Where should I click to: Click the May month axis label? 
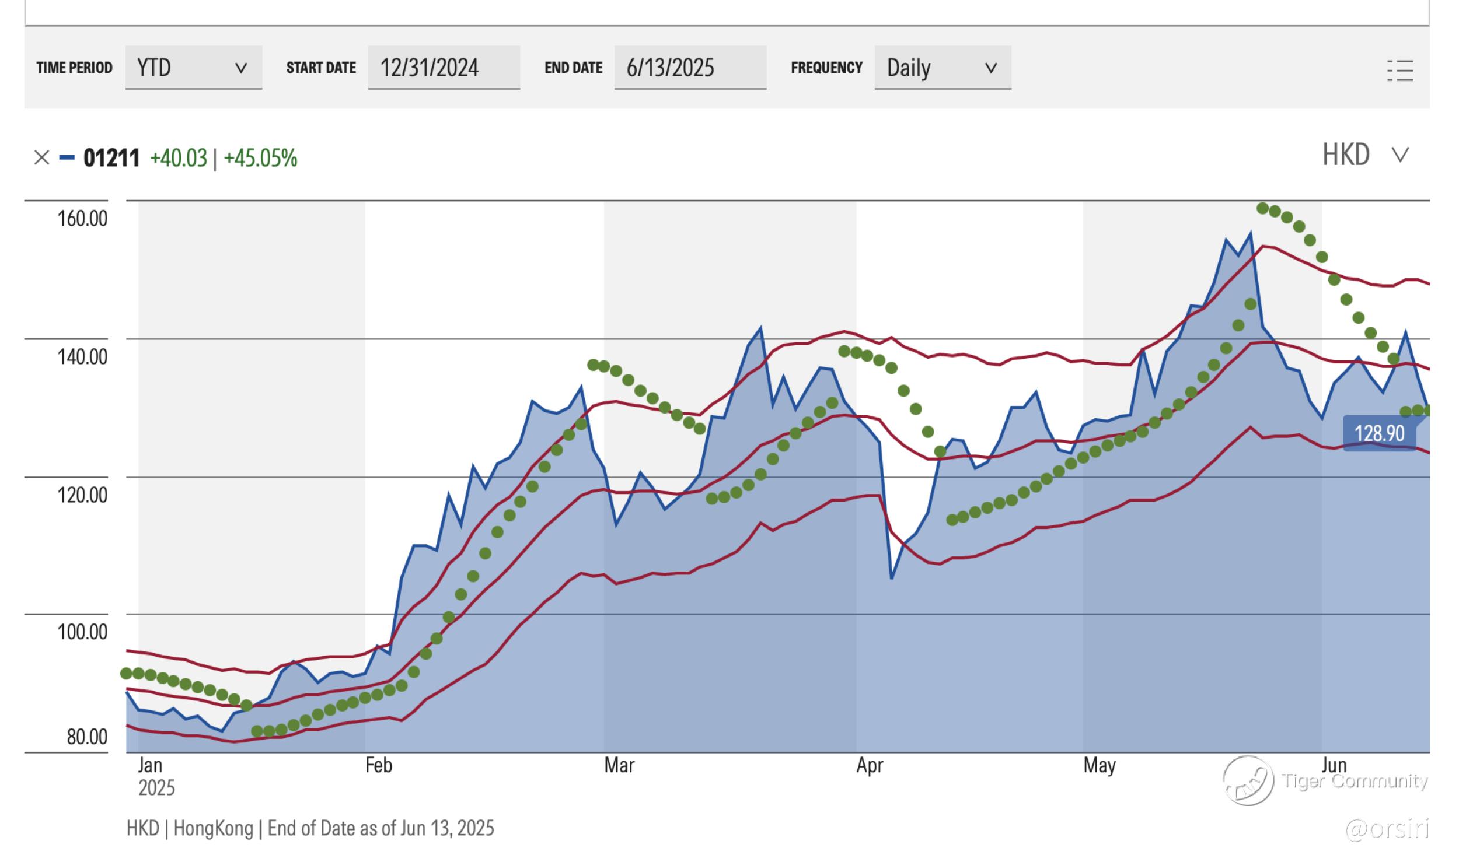[1099, 765]
